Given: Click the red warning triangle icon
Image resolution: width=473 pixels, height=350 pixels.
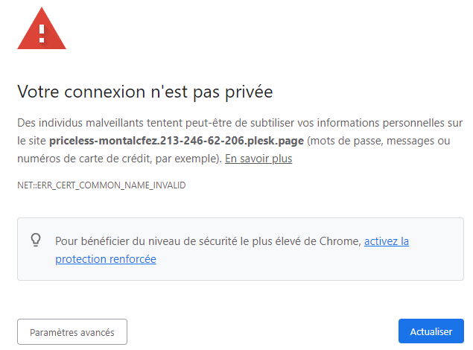Looking at the screenshot, I should (x=42, y=29).
